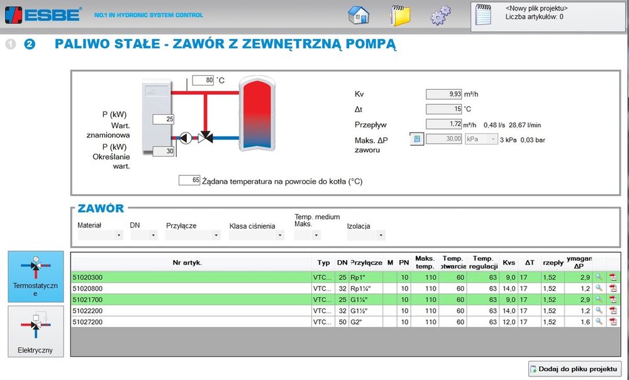Image resolution: width=629 pixels, height=380 pixels.
Task: Open the project folder notepad icon
Action: tap(400, 14)
